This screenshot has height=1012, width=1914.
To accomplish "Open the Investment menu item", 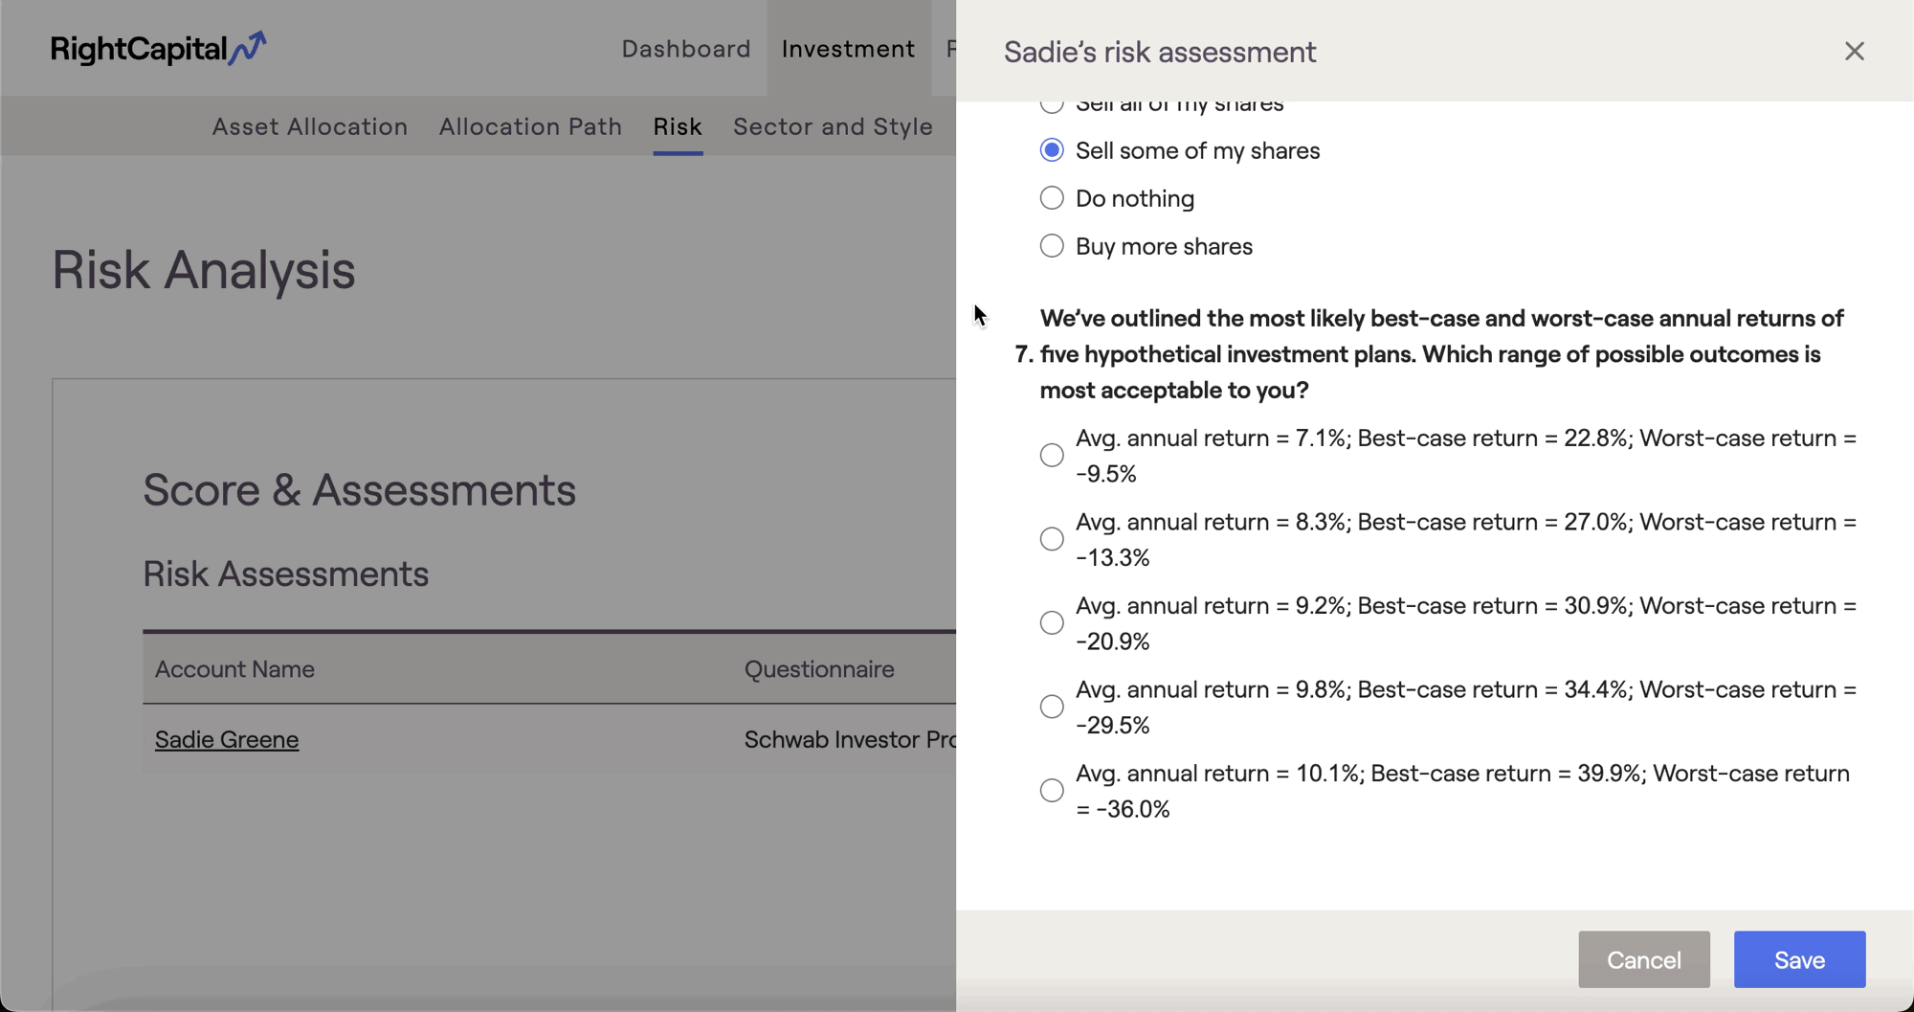I will [x=848, y=49].
